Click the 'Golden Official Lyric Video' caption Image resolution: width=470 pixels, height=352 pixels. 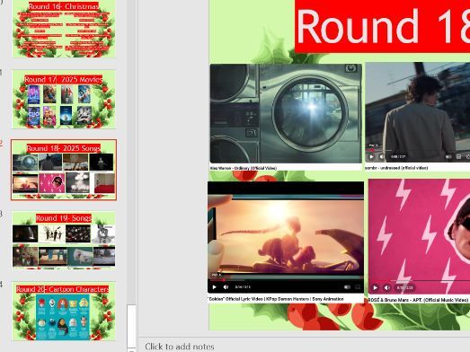point(276,299)
